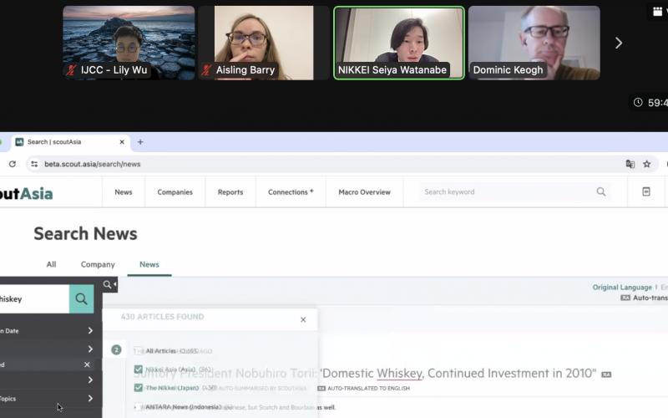668x418 pixels.
Task: Click the teal search button beside whiskey
Action: (x=81, y=299)
